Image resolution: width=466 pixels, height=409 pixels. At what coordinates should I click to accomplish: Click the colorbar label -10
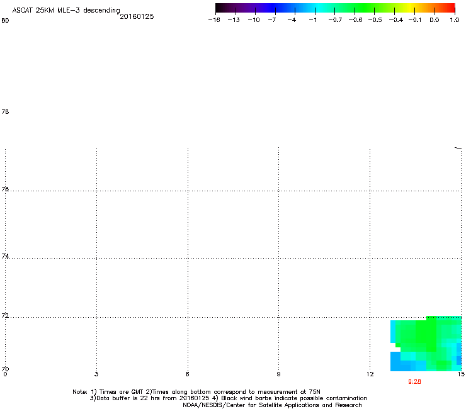254,20
